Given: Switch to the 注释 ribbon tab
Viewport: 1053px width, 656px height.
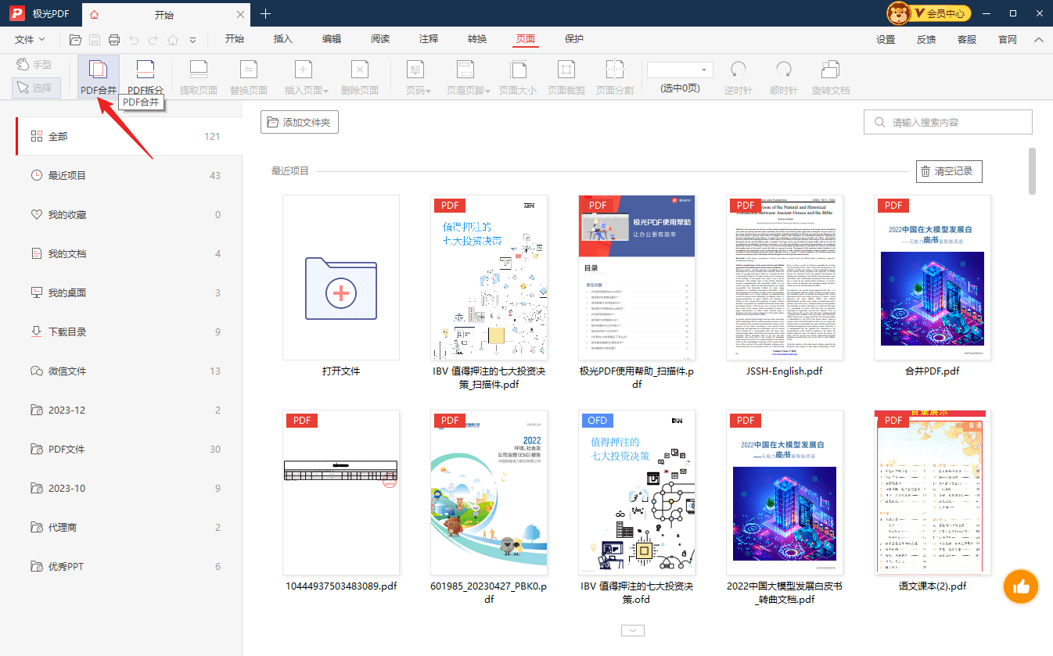Looking at the screenshot, I should [429, 40].
